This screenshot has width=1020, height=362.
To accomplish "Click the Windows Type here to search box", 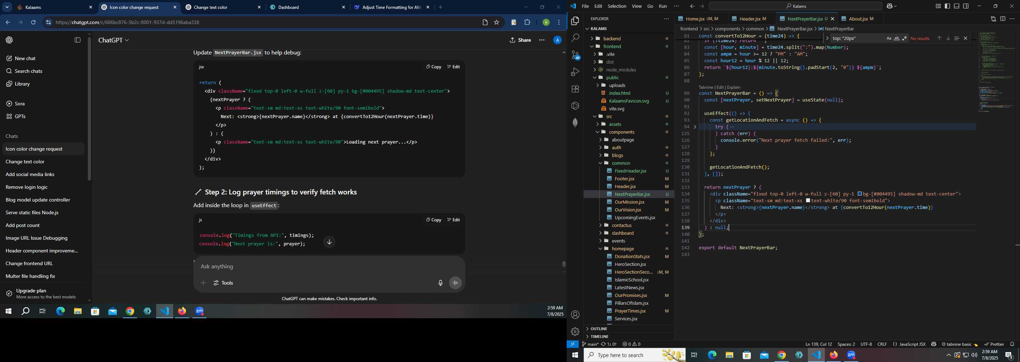I will tap(634, 355).
